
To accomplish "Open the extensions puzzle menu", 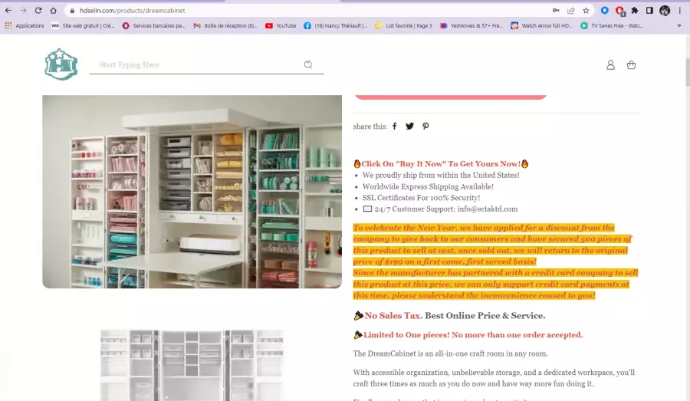I will click(635, 11).
